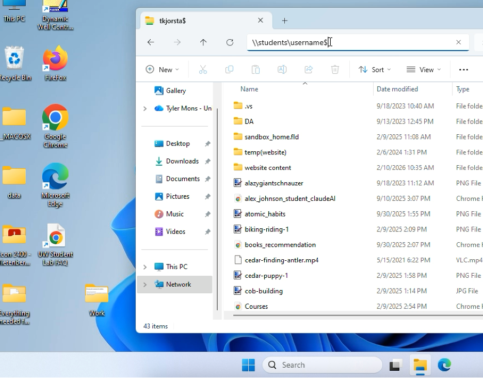The width and height of the screenshot is (483, 378).
Task: Unpin Music using its pin icon
Action: coord(207,214)
